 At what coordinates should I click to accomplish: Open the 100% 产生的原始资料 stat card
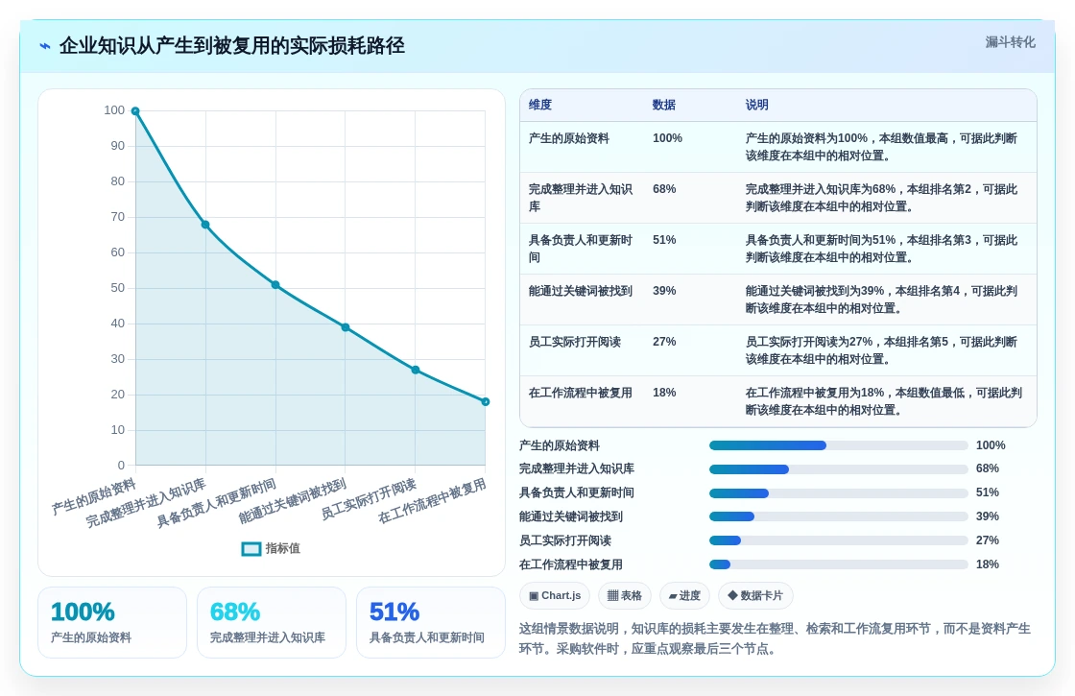tap(112, 623)
